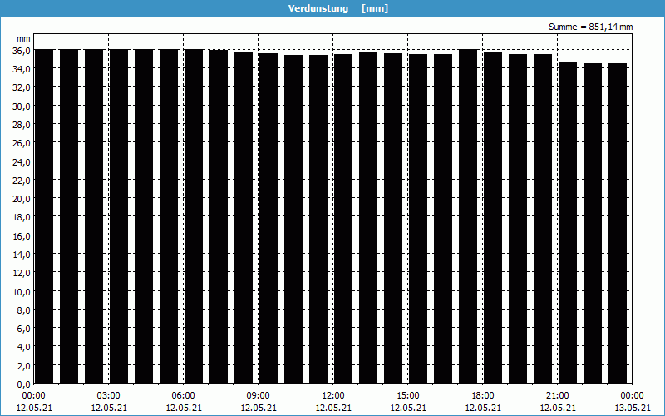Click the y-axis value "30,0"
Screen dimensions: 665x416
22,106
